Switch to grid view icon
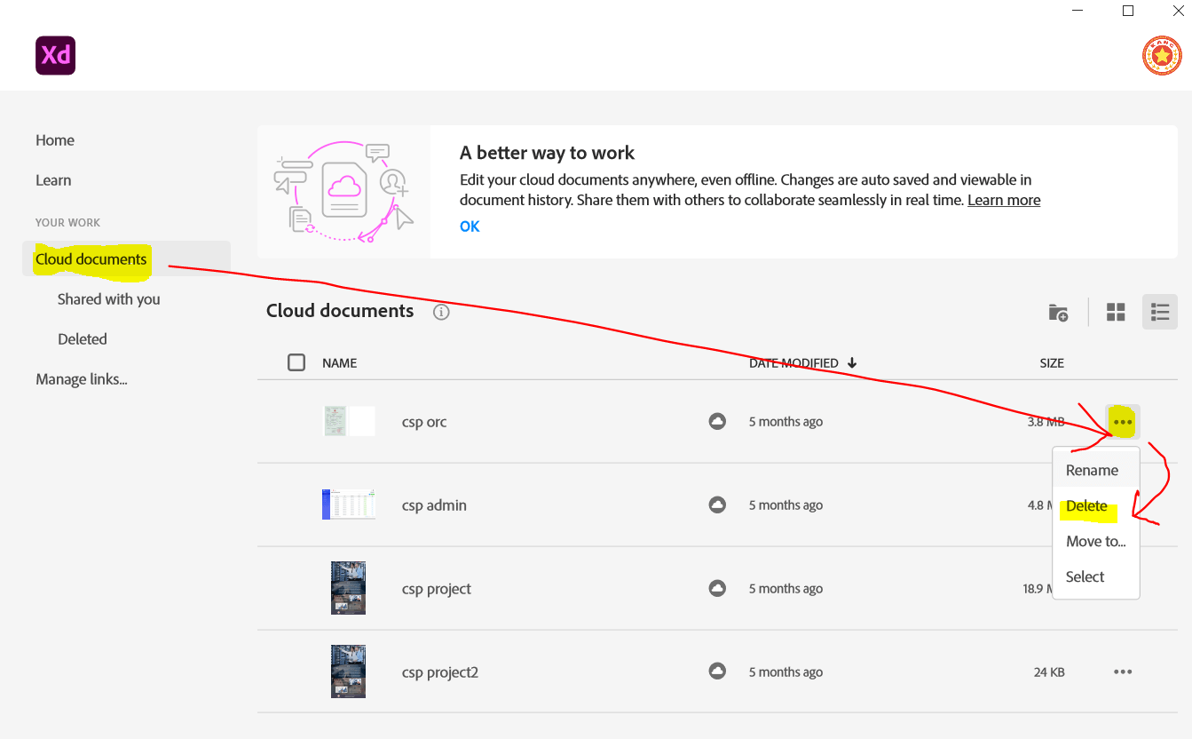 1115,312
